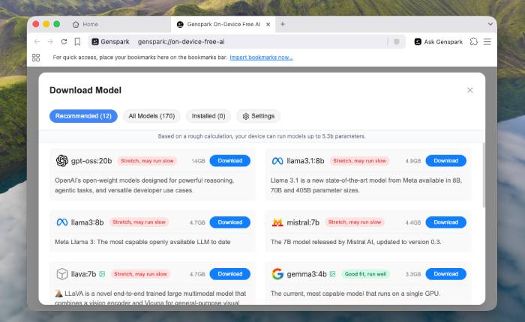The image size is (525, 322).
Task: Reload the page with the refresh icon
Action: click(64, 42)
